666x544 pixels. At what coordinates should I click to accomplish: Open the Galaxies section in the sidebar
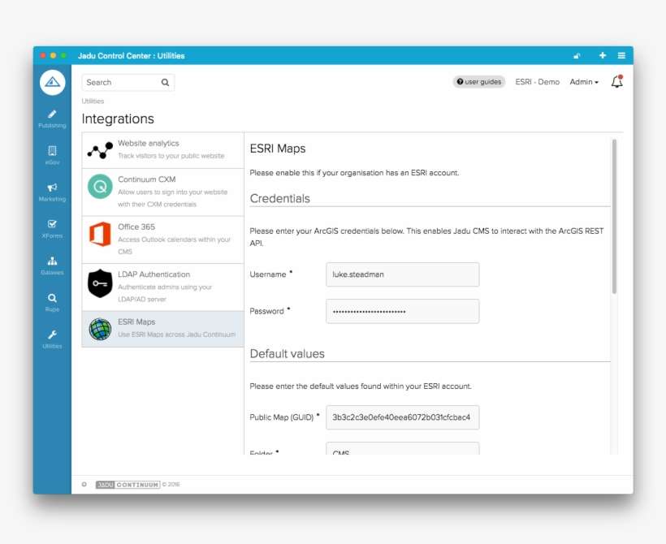[52, 266]
